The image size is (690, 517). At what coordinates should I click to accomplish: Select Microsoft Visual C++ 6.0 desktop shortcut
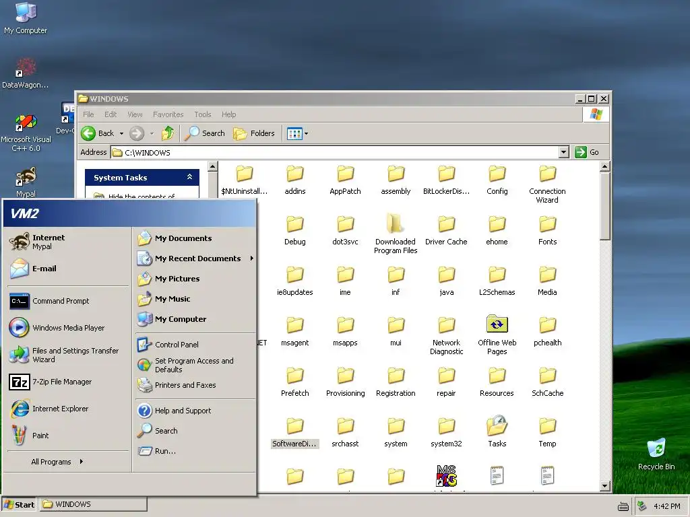(26, 133)
